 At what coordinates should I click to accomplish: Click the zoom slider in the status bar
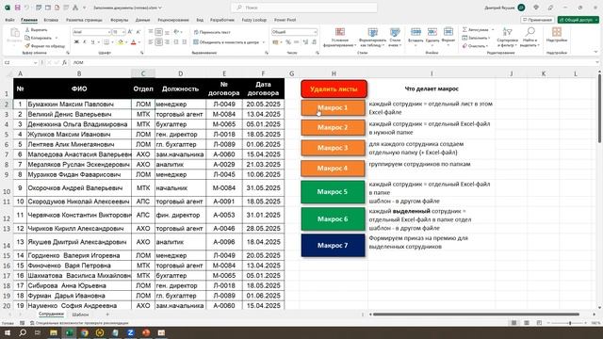(x=570, y=323)
